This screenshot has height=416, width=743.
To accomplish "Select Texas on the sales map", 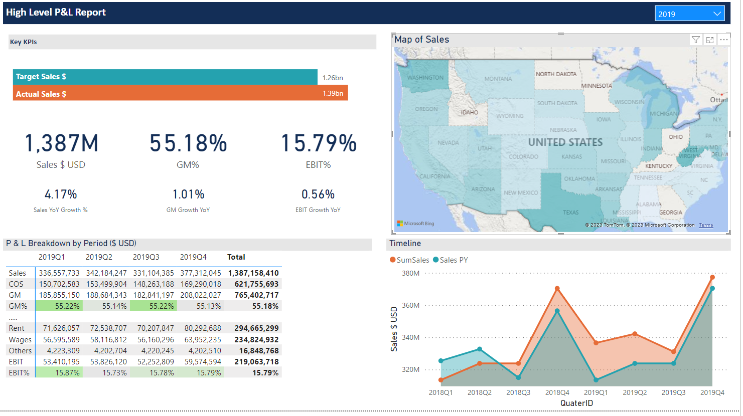I will (570, 205).
